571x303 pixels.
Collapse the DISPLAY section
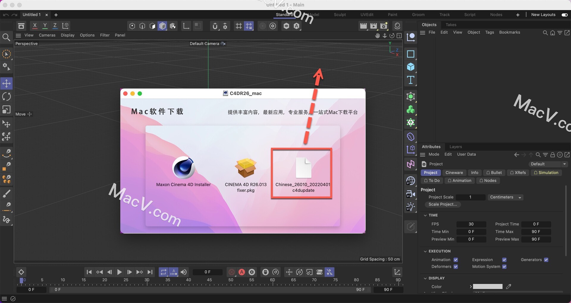coord(425,278)
